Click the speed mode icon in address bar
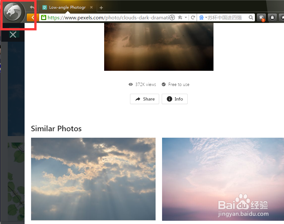Screen dimensions: 284x224 172,17
